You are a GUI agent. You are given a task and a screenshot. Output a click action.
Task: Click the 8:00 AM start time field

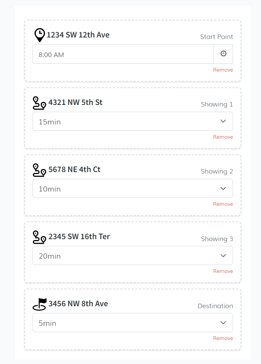[x=123, y=54]
